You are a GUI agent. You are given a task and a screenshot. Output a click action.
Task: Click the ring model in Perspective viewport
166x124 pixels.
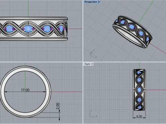[132, 32]
